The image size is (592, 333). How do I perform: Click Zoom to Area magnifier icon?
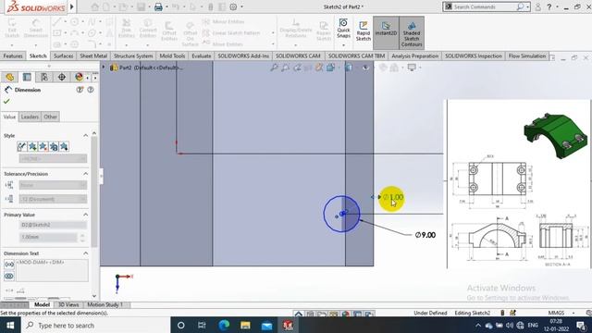tap(286, 68)
